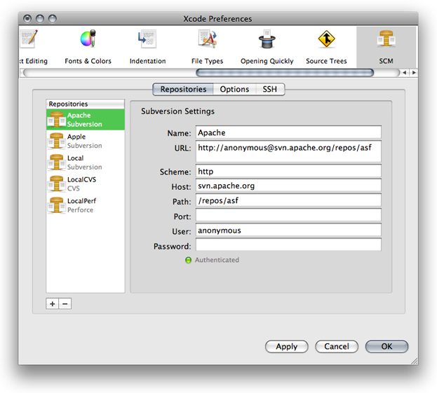Select the Apache Subversion repository

tap(85, 120)
